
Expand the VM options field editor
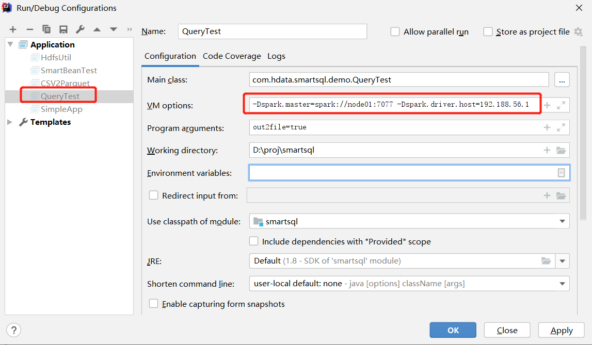561,106
